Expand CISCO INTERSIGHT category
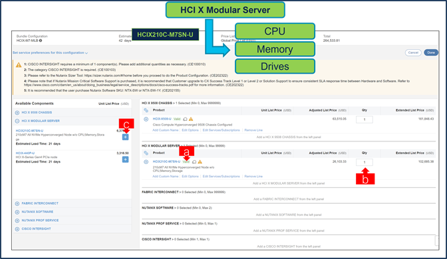The image size is (447, 259). [17, 229]
